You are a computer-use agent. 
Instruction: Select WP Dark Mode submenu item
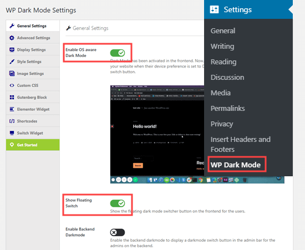point(236,165)
